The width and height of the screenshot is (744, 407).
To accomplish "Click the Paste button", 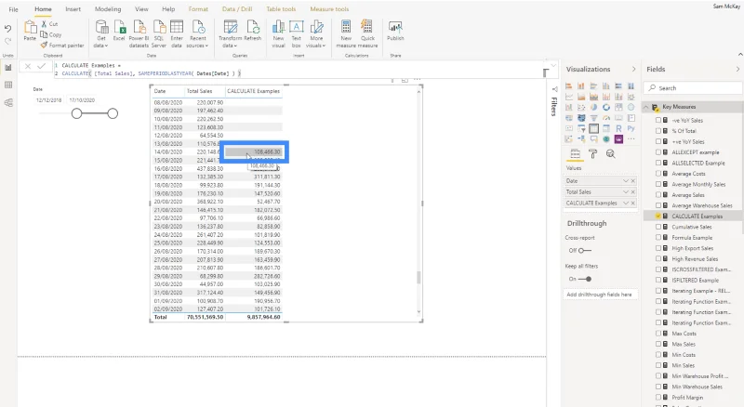I will [30, 31].
